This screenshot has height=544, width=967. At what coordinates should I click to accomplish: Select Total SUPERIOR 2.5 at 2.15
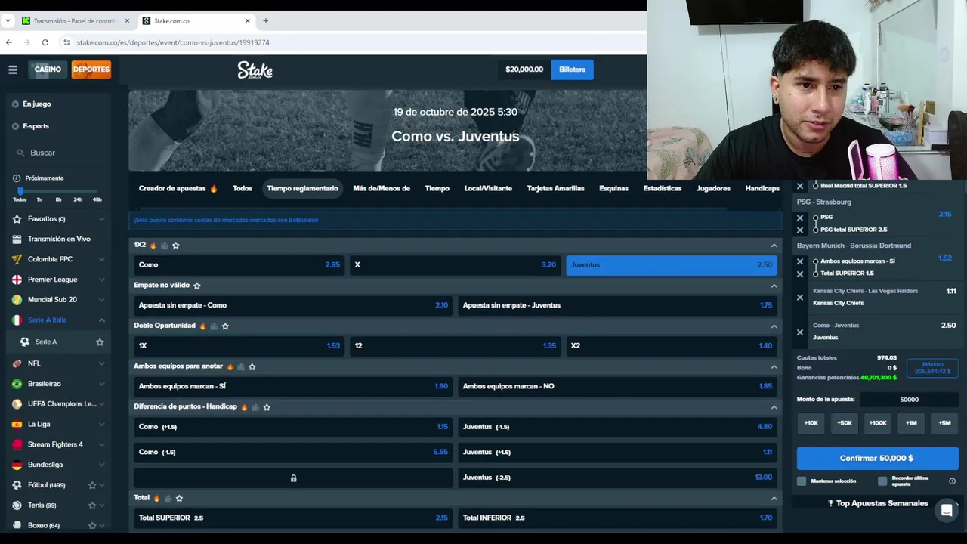coord(293,518)
